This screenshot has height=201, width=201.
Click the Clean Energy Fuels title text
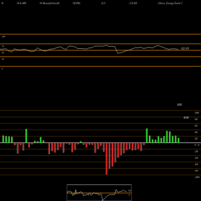pyautogui.click(x=170, y=3)
